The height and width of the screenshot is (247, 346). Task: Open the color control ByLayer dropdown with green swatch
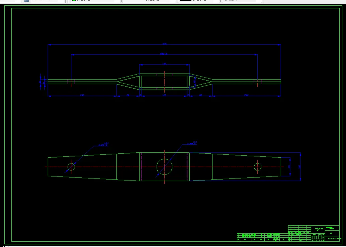click(x=95, y=1)
